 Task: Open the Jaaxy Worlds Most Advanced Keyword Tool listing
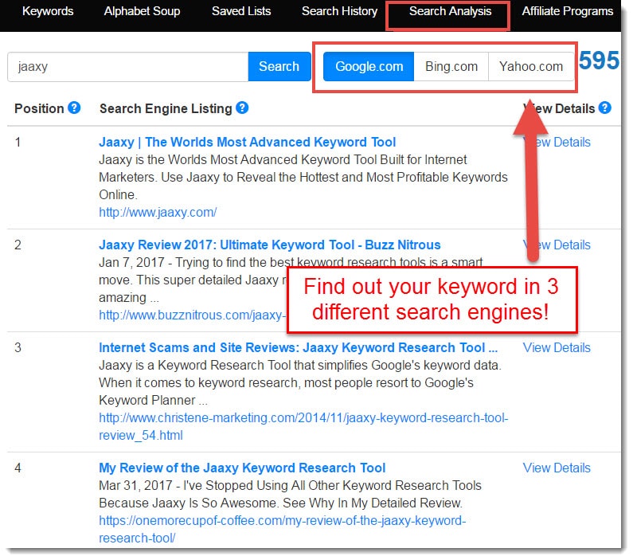pyautogui.click(x=247, y=142)
